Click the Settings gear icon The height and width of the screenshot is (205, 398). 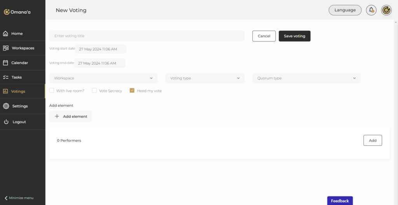[x=6, y=106]
